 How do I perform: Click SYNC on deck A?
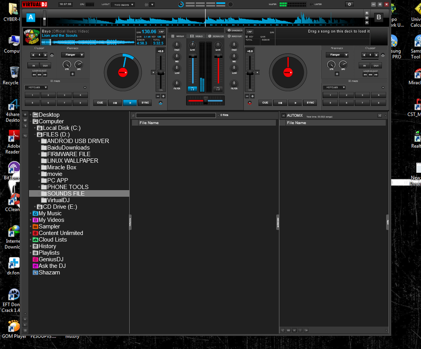pos(145,103)
